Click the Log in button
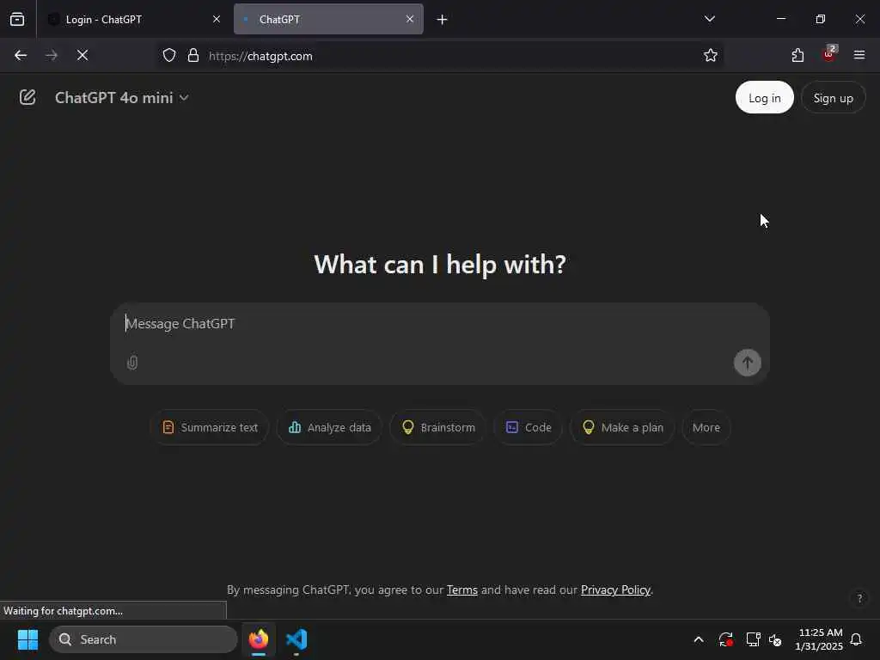The height and width of the screenshot is (660, 880). tap(764, 98)
